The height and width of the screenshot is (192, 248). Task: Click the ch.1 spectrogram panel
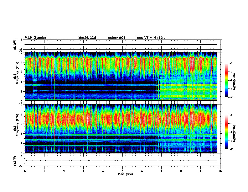click(x=121, y=77)
